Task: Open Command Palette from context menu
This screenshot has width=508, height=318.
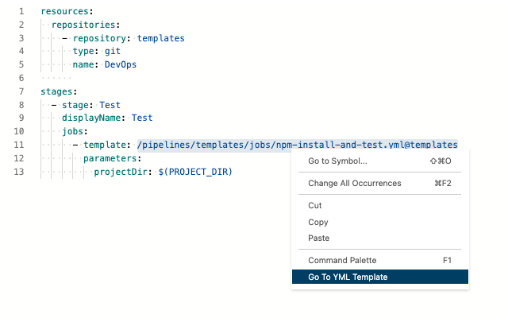Action: pos(342,261)
